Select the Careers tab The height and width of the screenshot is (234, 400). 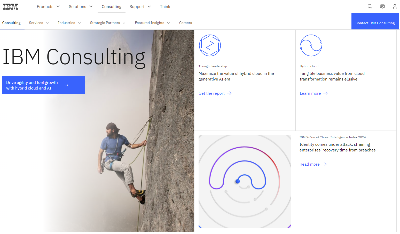point(185,23)
